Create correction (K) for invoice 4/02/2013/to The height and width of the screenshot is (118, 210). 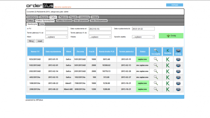point(168,77)
